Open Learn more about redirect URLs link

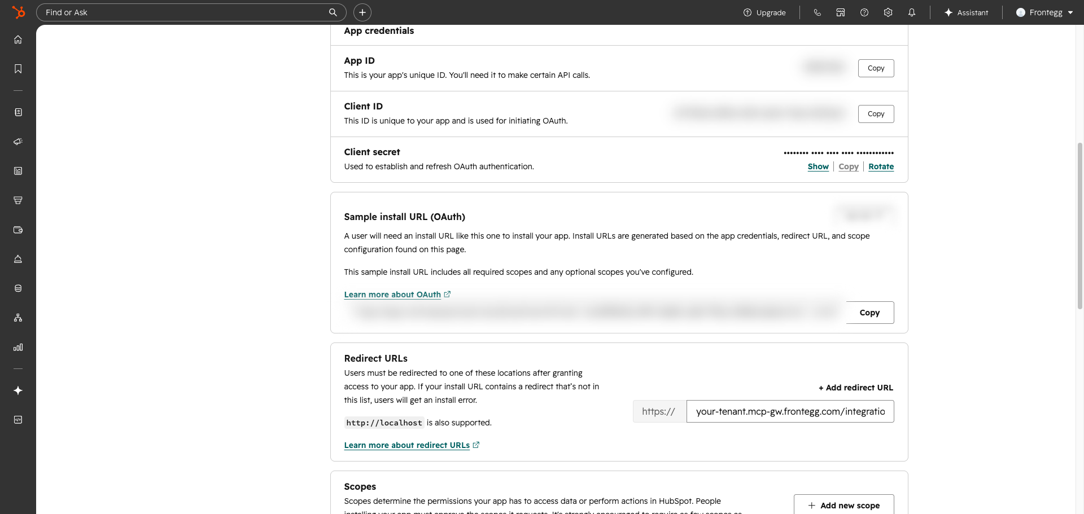coord(412,445)
